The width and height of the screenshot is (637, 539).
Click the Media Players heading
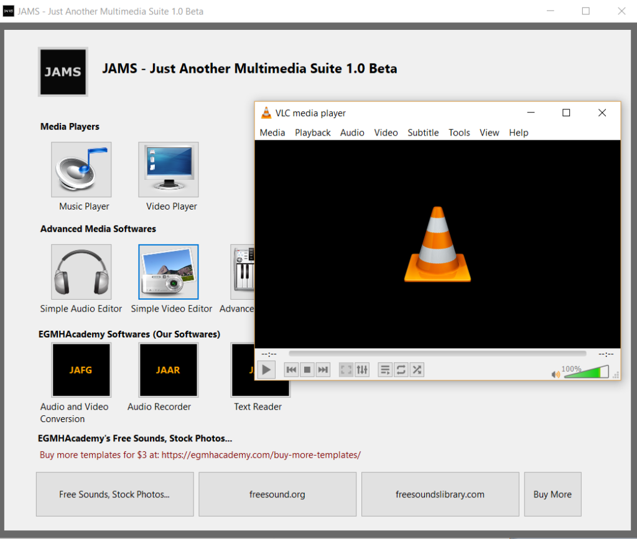(x=70, y=127)
